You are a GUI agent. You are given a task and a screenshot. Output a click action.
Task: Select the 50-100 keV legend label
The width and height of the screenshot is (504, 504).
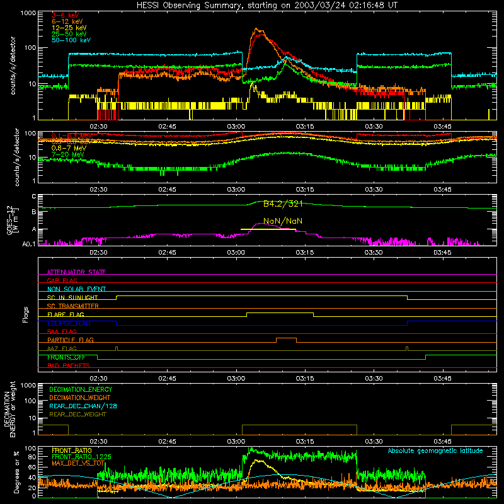[71, 40]
